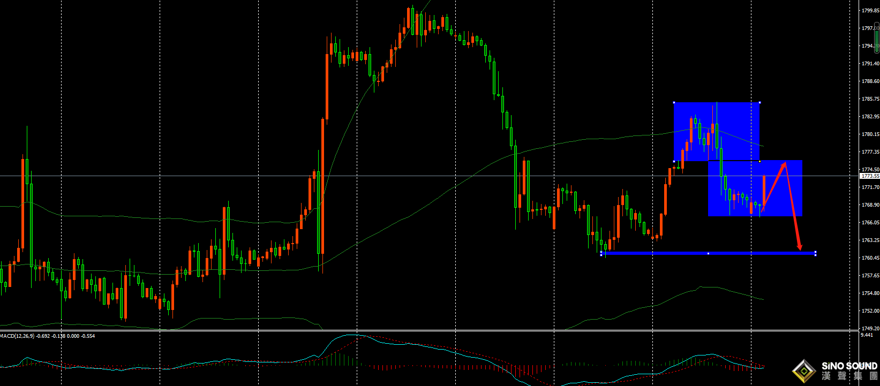Screen dimensions: 880x386
Task: Click the green level meter on the price axis
Action: click(x=876, y=39)
